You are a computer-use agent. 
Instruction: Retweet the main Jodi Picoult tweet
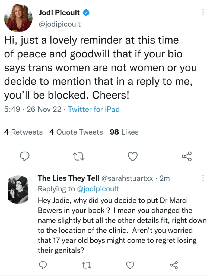point(79,156)
